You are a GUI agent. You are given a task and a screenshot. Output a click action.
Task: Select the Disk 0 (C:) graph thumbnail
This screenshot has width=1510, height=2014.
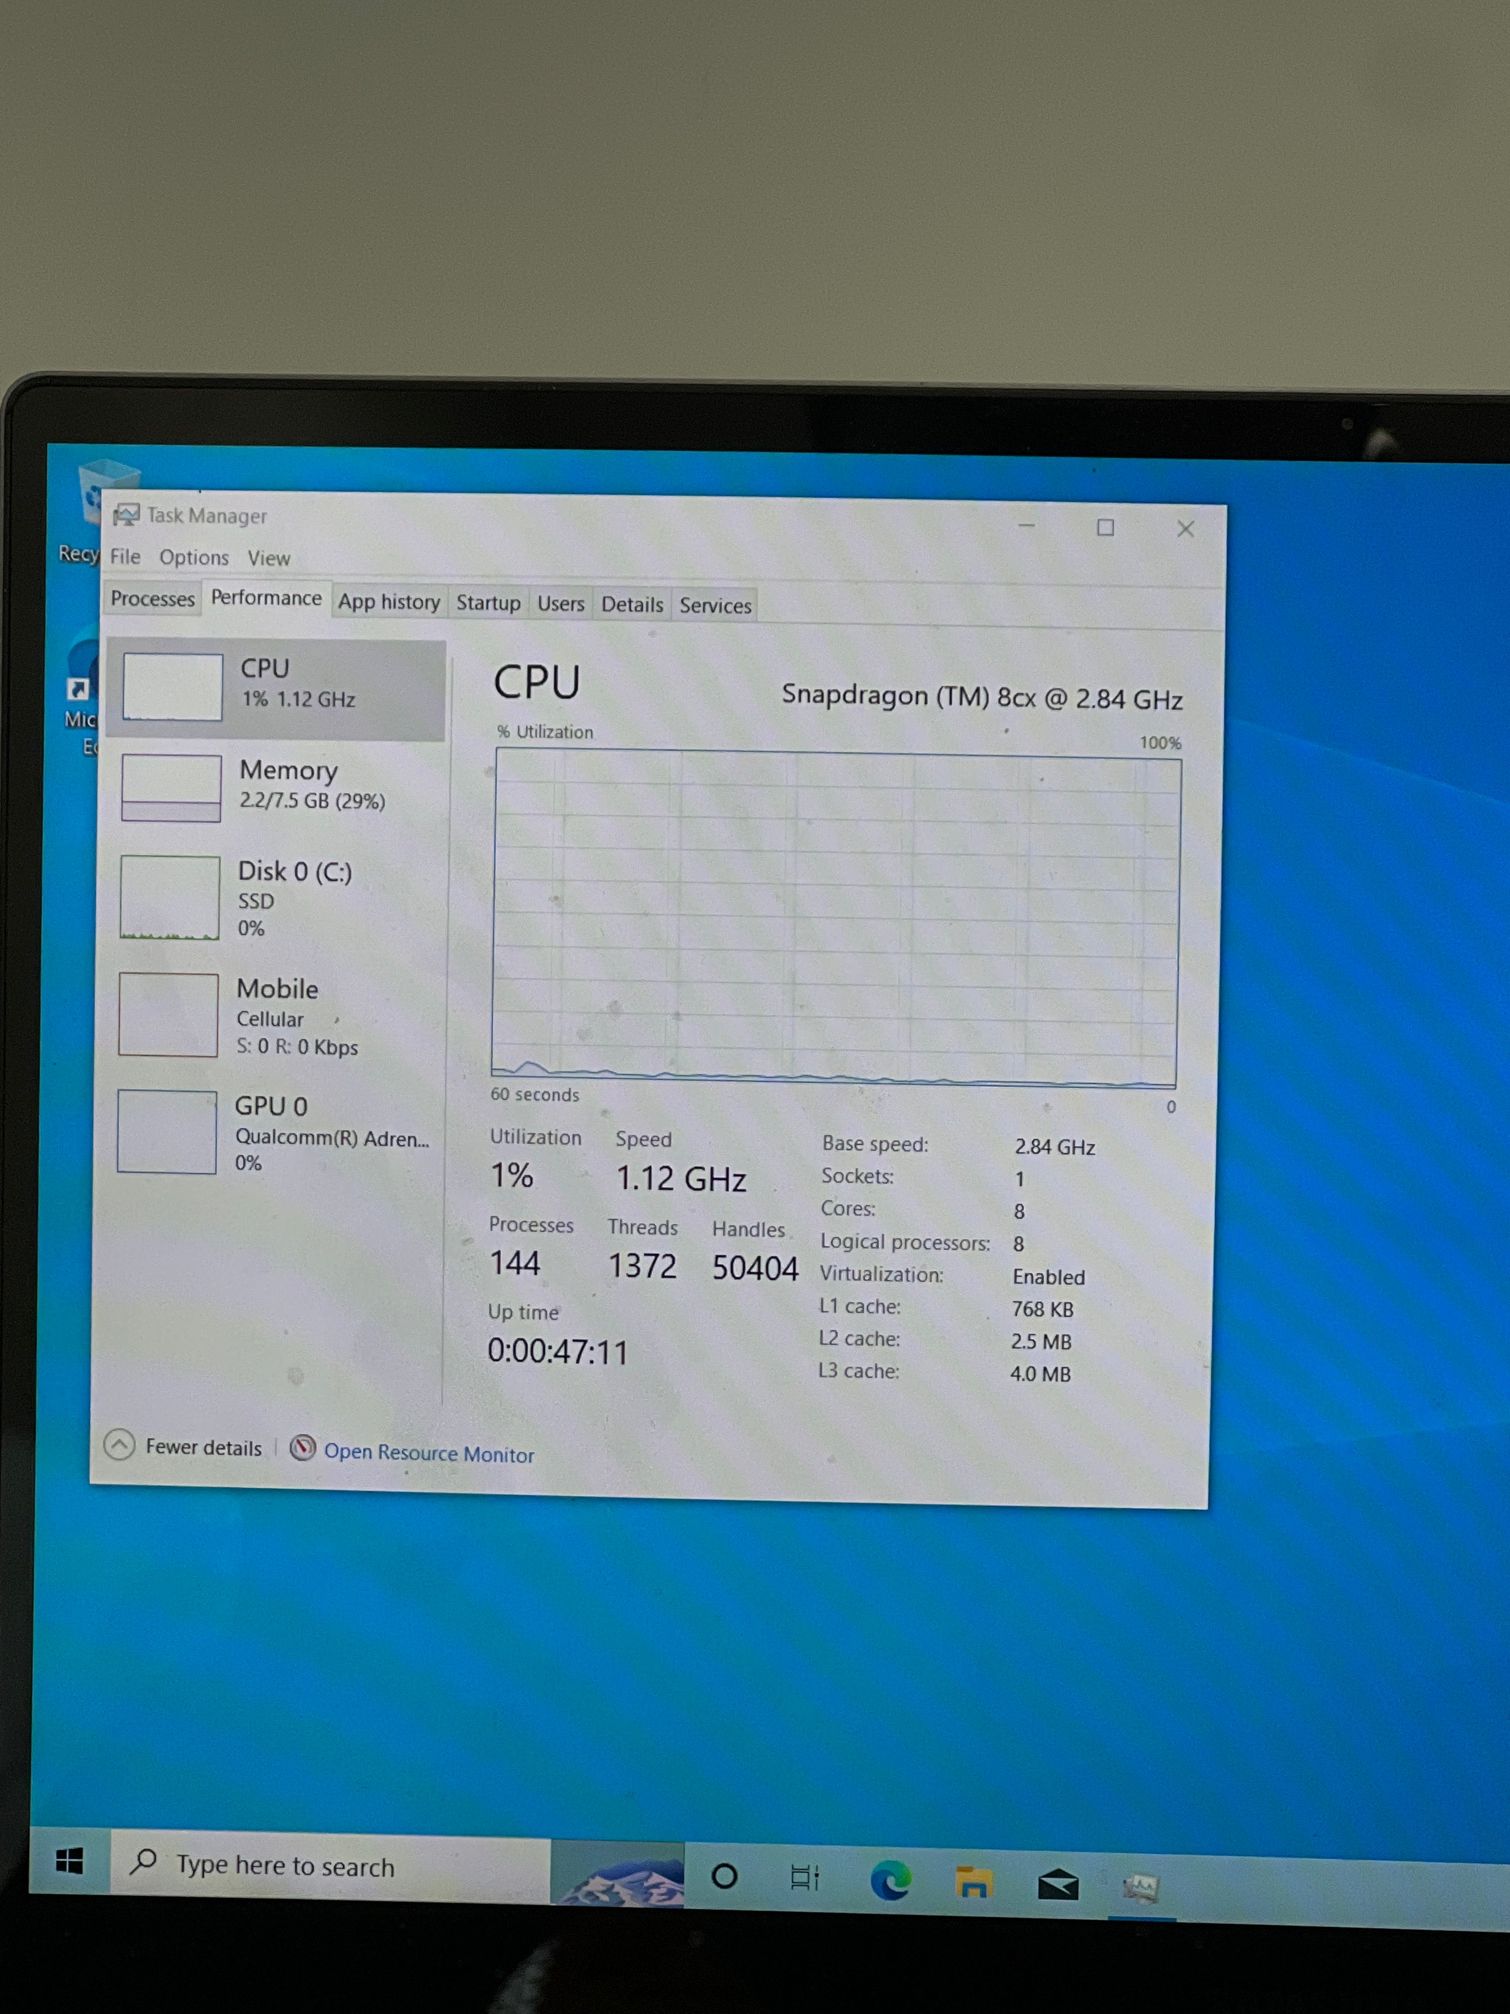pos(169,897)
